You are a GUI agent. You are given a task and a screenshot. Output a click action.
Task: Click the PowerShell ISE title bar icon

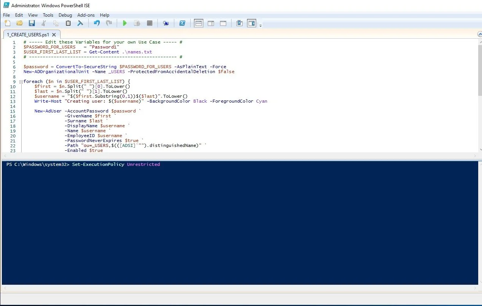pos(6,5)
